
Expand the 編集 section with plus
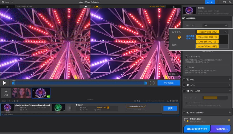(x=230, y=79)
